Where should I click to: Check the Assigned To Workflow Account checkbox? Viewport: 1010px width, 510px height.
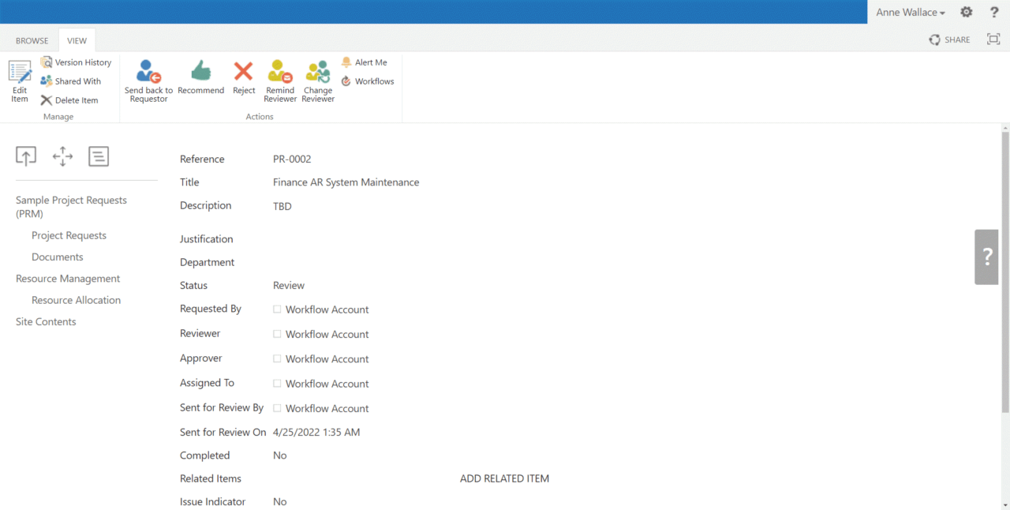[277, 383]
